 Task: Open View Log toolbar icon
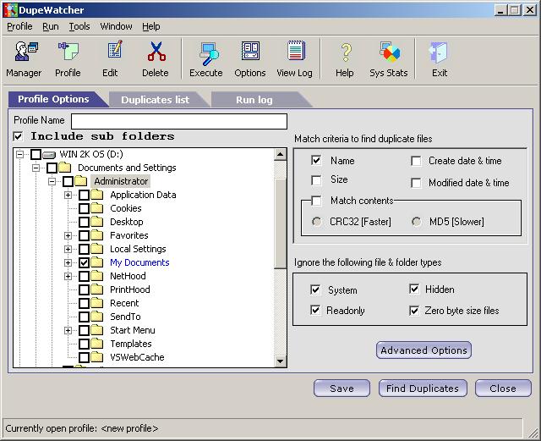297,51
